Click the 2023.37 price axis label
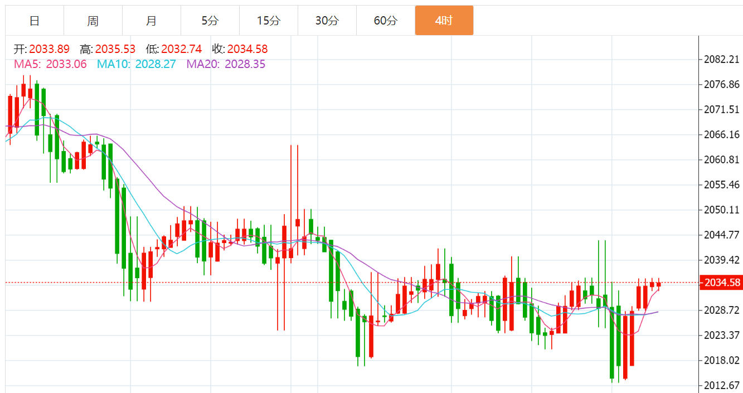743x393 pixels. click(722, 335)
